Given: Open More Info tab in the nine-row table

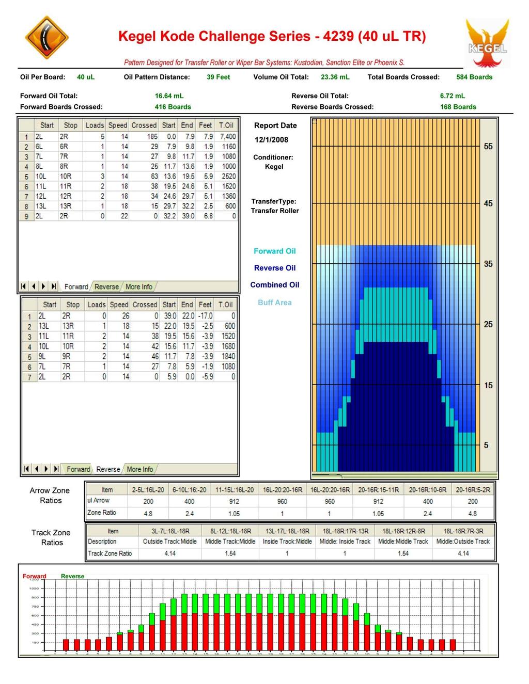Looking at the screenshot, I should pos(139,287).
